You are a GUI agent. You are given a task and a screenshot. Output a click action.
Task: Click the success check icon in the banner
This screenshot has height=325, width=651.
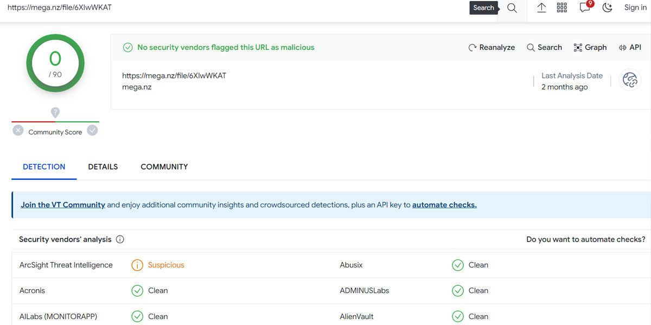[x=127, y=48]
